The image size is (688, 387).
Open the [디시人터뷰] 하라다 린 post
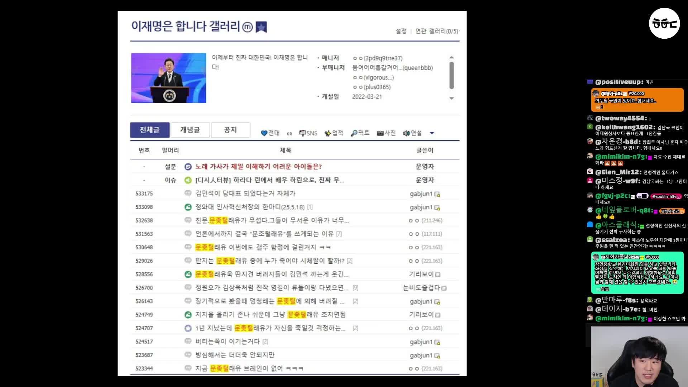[x=269, y=180]
